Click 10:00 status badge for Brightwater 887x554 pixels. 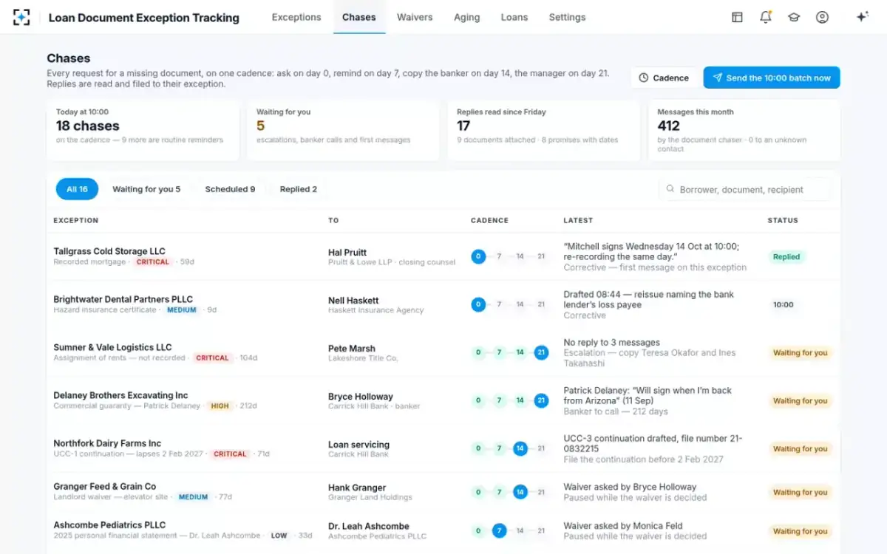point(784,304)
